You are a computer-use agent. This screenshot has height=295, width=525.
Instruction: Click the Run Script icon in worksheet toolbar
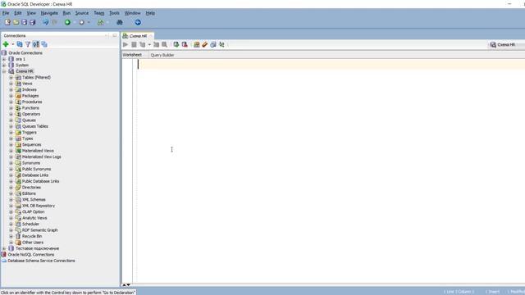(134, 44)
